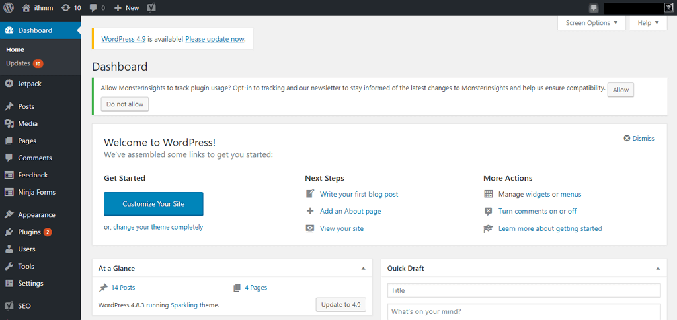
Task: Click the Please update now link
Action: click(215, 39)
